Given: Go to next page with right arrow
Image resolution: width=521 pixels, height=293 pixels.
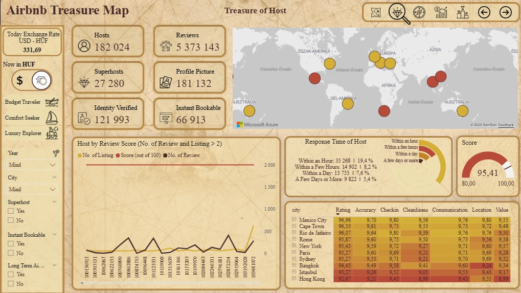Looking at the screenshot, I should [x=505, y=12].
